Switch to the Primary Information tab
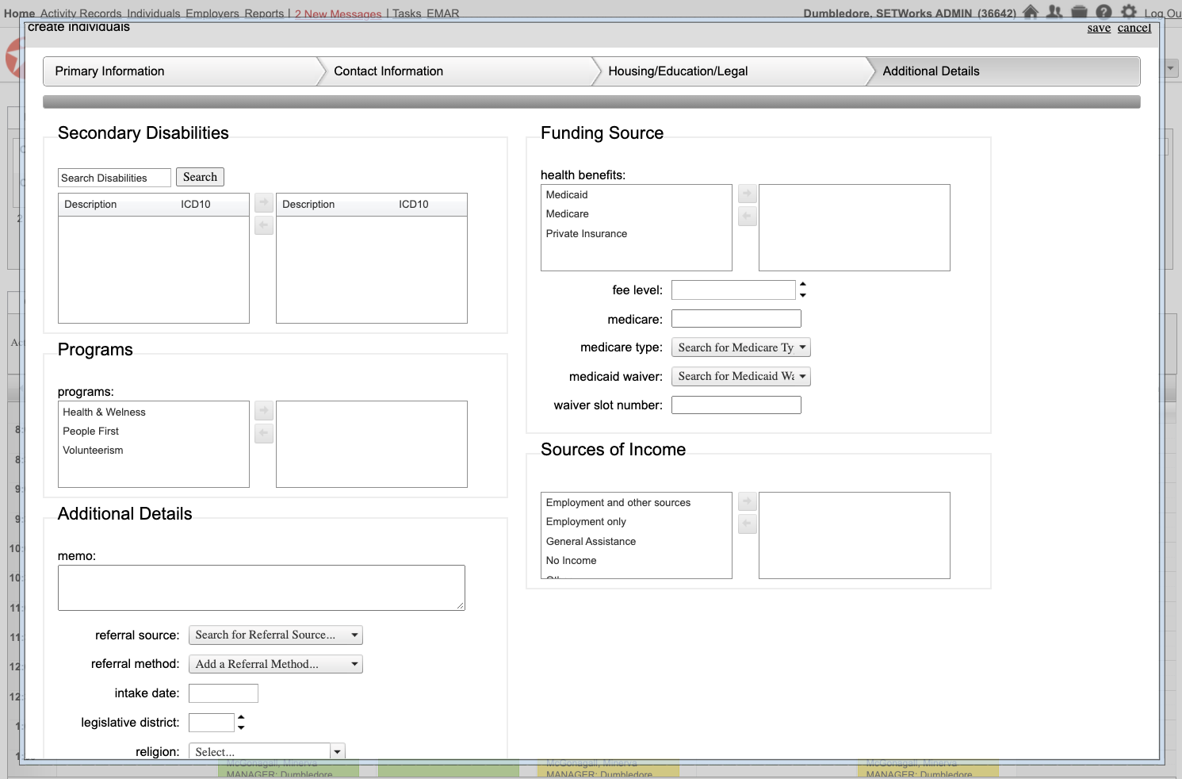The height and width of the screenshot is (779, 1182). pos(181,71)
